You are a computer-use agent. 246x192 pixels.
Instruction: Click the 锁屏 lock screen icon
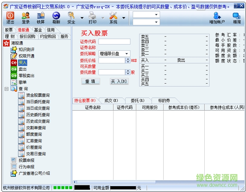coord(41,18)
